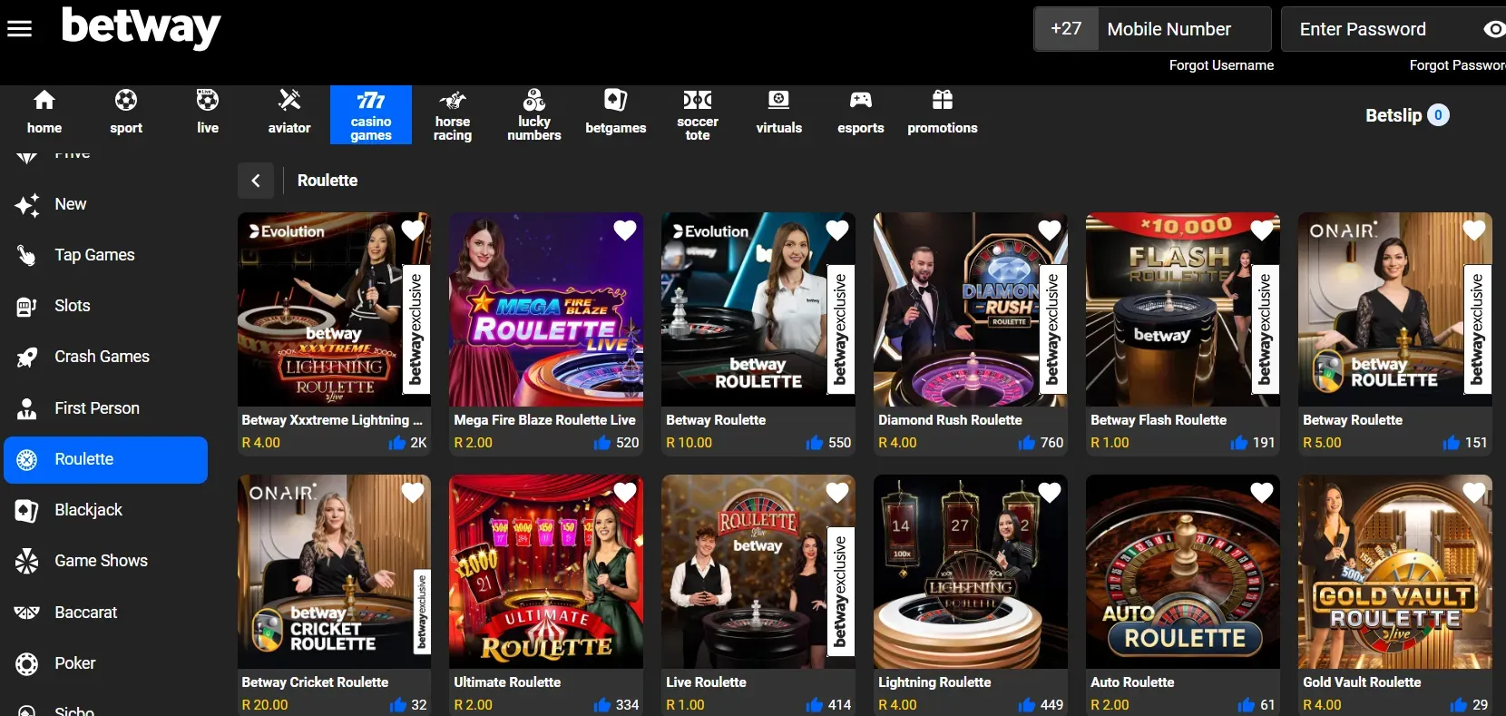Image resolution: width=1506 pixels, height=716 pixels.
Task: Open the horse racing section
Action: [453, 115]
